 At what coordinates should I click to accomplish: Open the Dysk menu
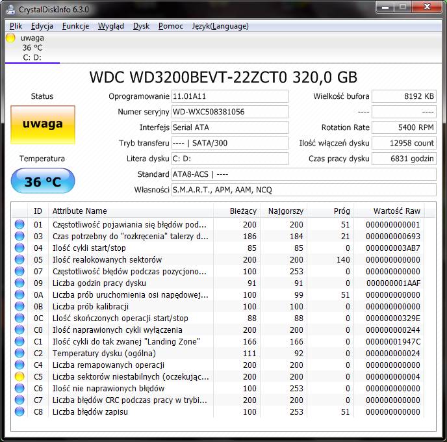point(141,26)
